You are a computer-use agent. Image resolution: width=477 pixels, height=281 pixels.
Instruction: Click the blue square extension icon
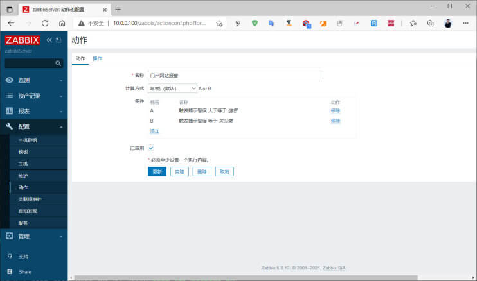point(374,23)
